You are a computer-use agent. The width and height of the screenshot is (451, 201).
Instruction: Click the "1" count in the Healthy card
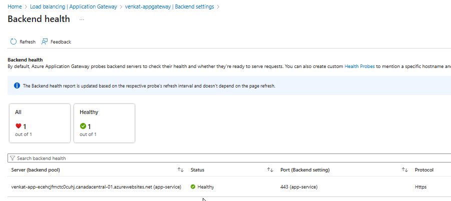pos(89,126)
